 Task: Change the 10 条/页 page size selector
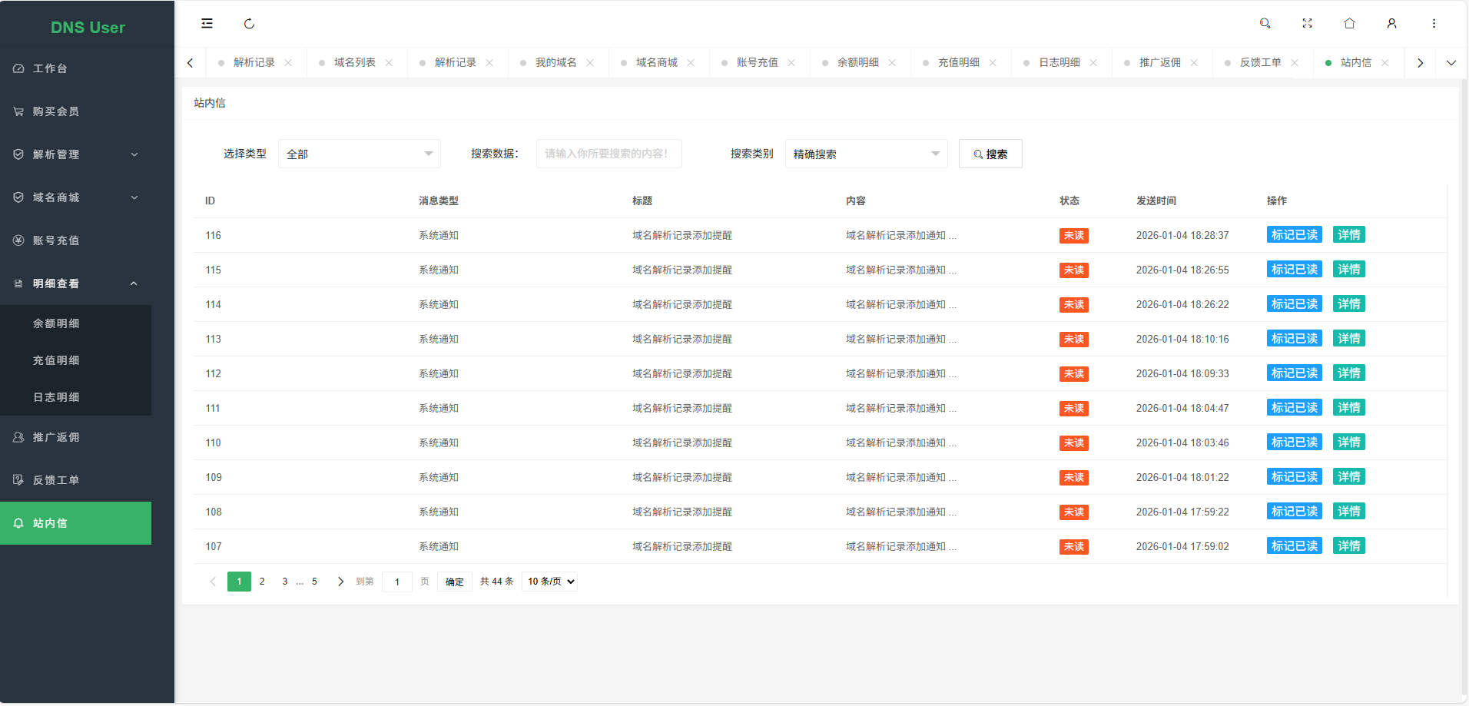coord(550,582)
